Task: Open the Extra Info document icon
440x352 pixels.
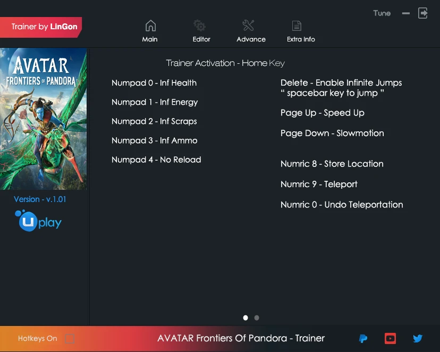Action: coord(297,24)
